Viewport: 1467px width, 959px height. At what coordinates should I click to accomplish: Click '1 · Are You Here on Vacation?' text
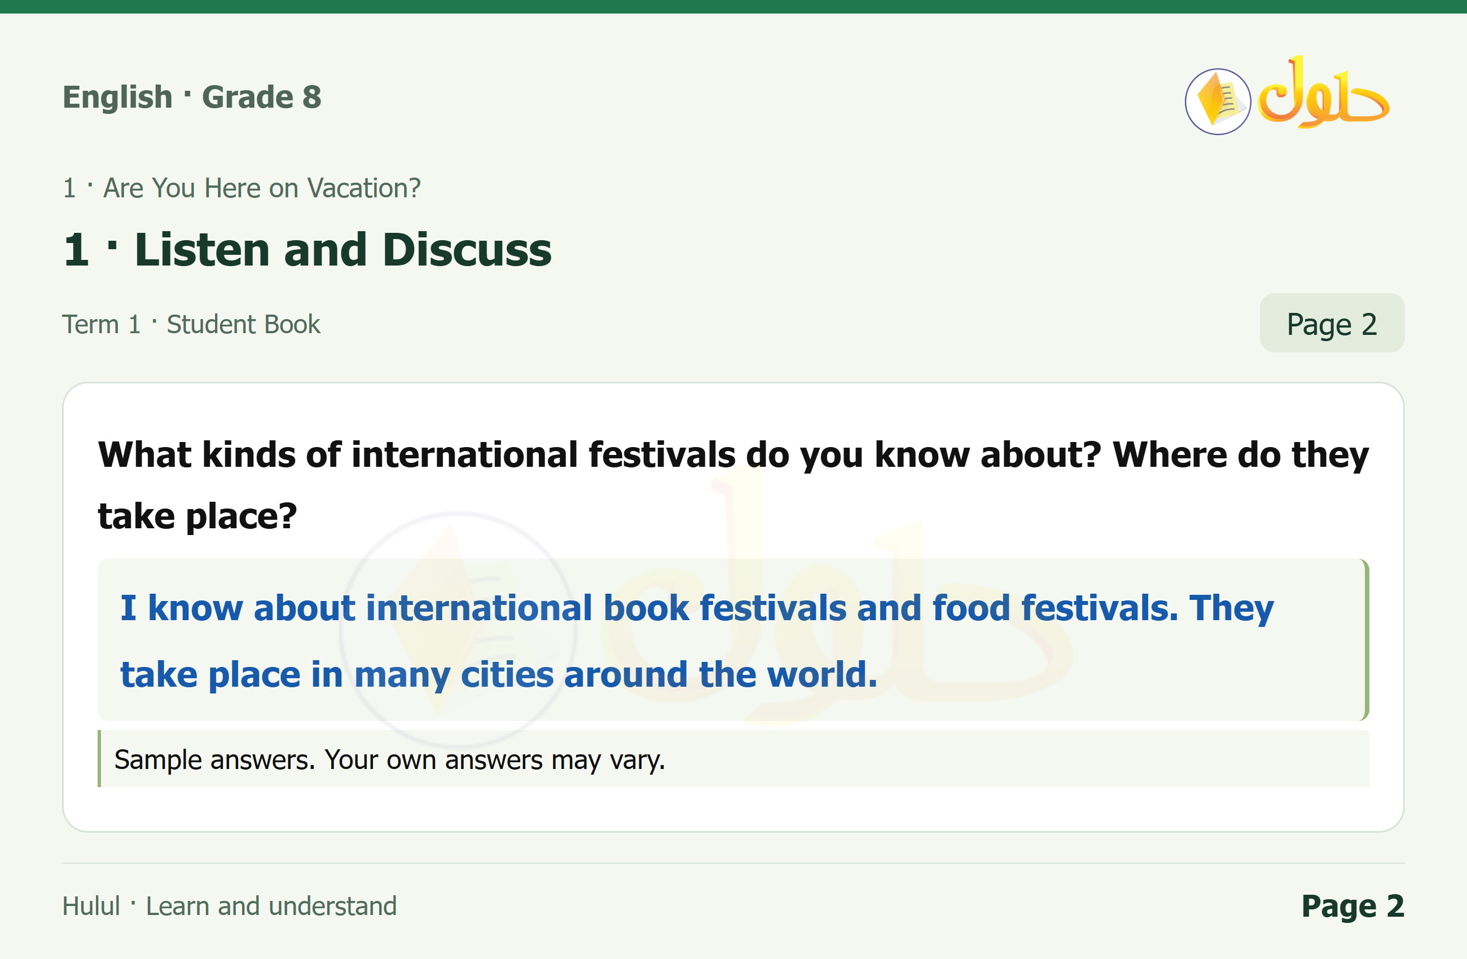tap(241, 188)
